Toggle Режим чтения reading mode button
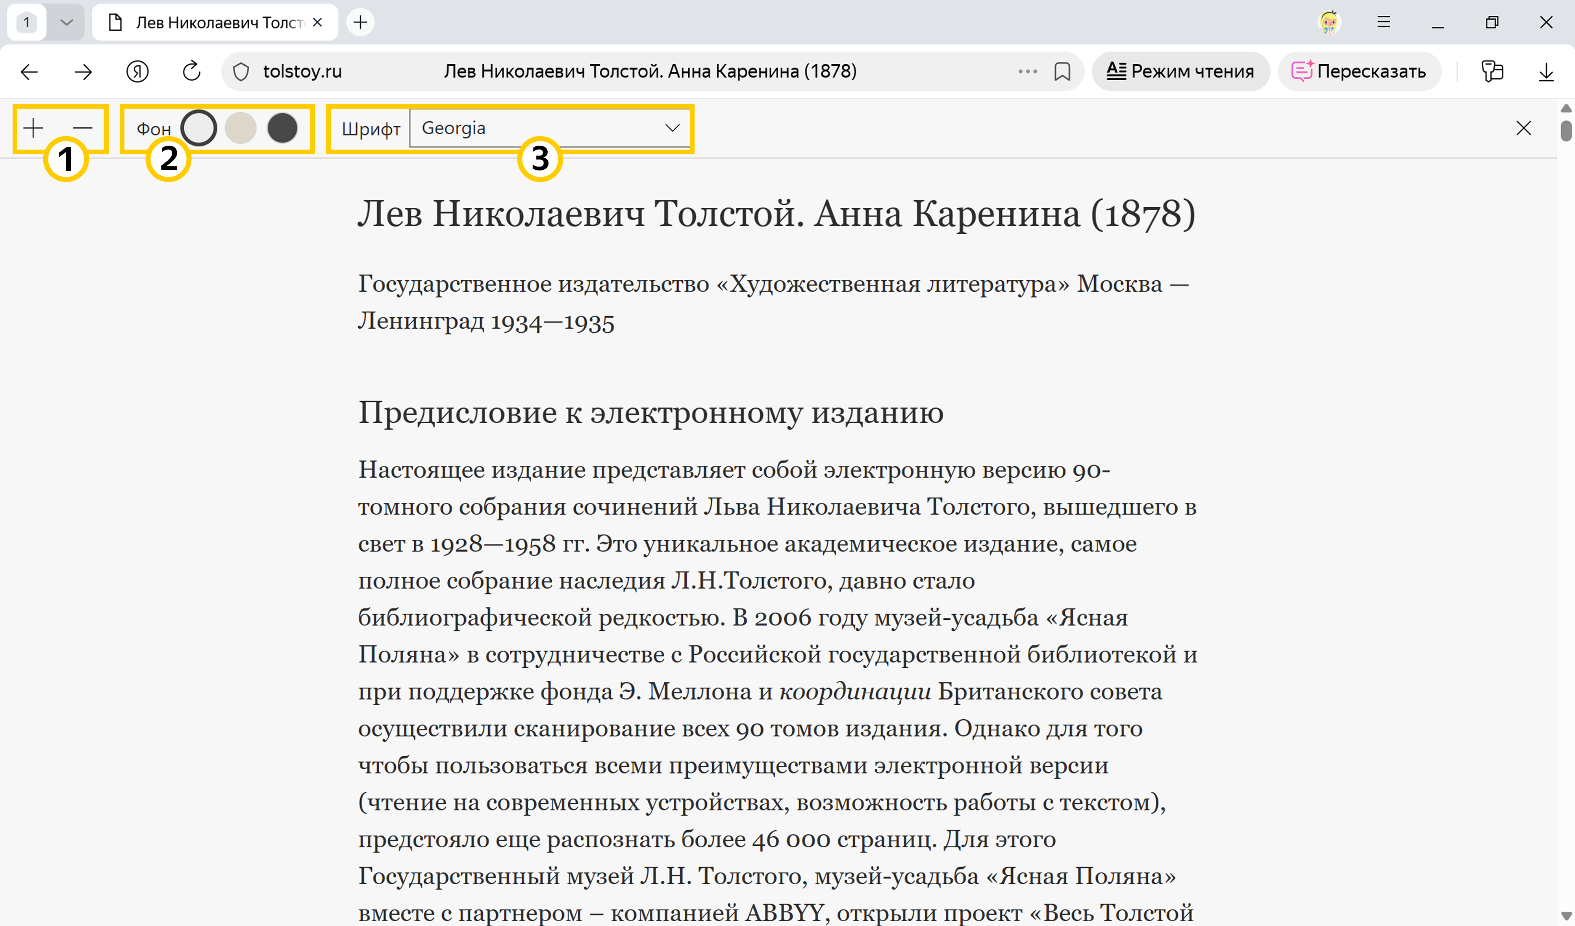1575x926 pixels. pyautogui.click(x=1180, y=72)
